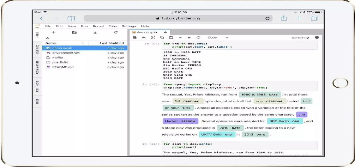Click code cell In [9]

240,45
